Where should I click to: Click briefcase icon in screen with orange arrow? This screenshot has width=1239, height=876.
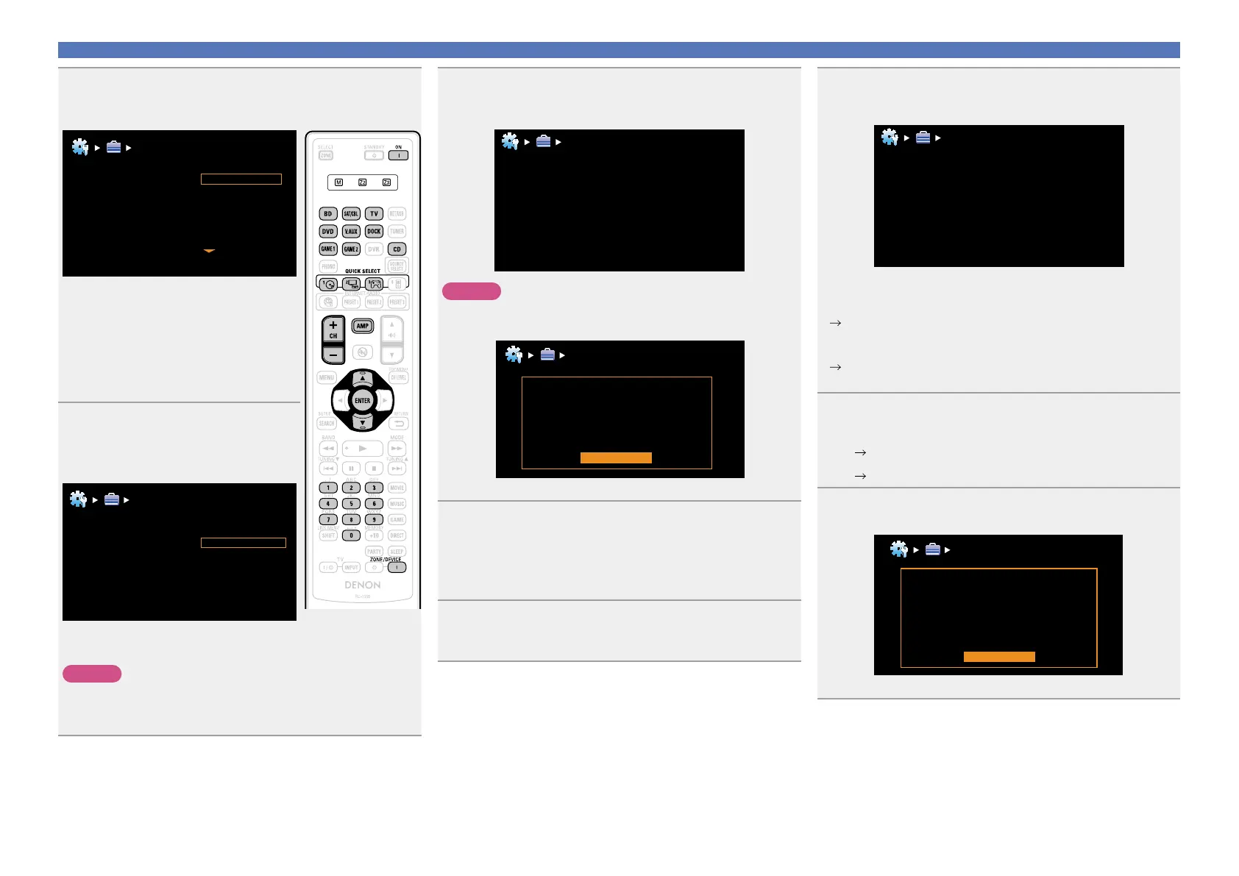tap(113, 147)
